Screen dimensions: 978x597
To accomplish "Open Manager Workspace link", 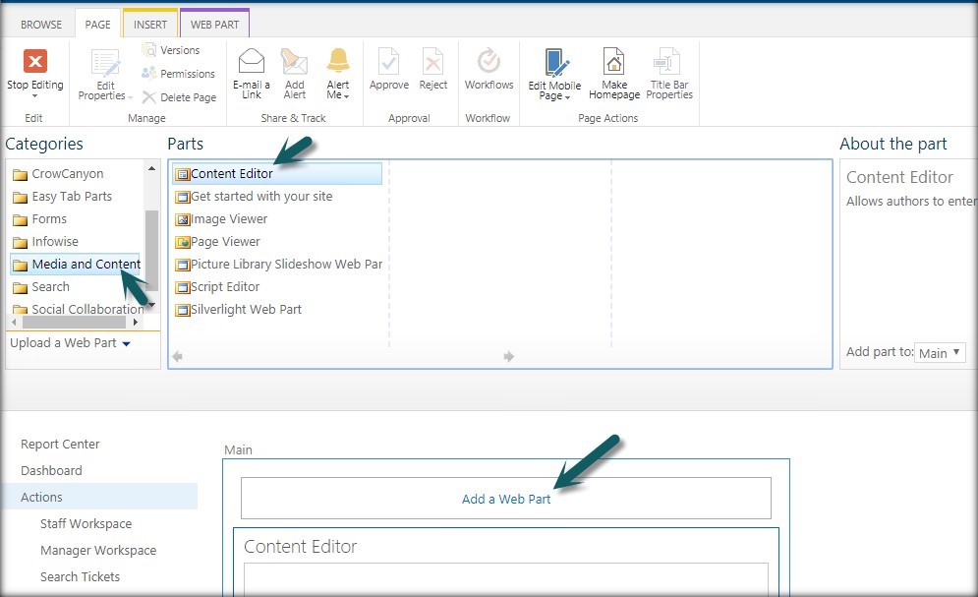I will [x=98, y=550].
